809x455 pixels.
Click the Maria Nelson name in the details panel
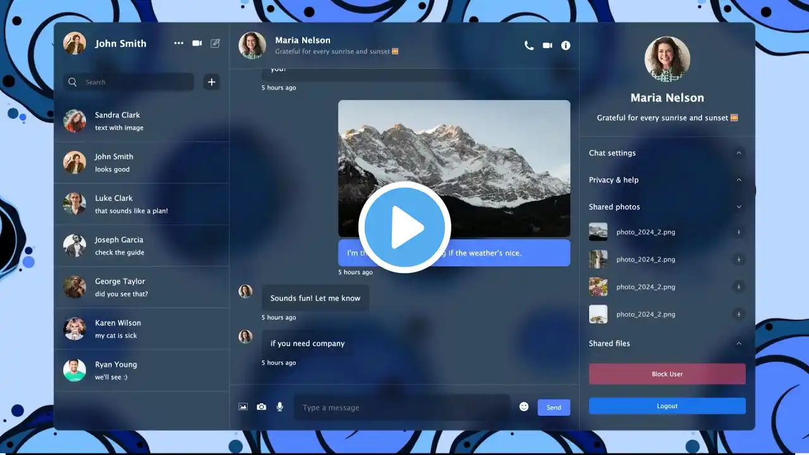coord(667,98)
